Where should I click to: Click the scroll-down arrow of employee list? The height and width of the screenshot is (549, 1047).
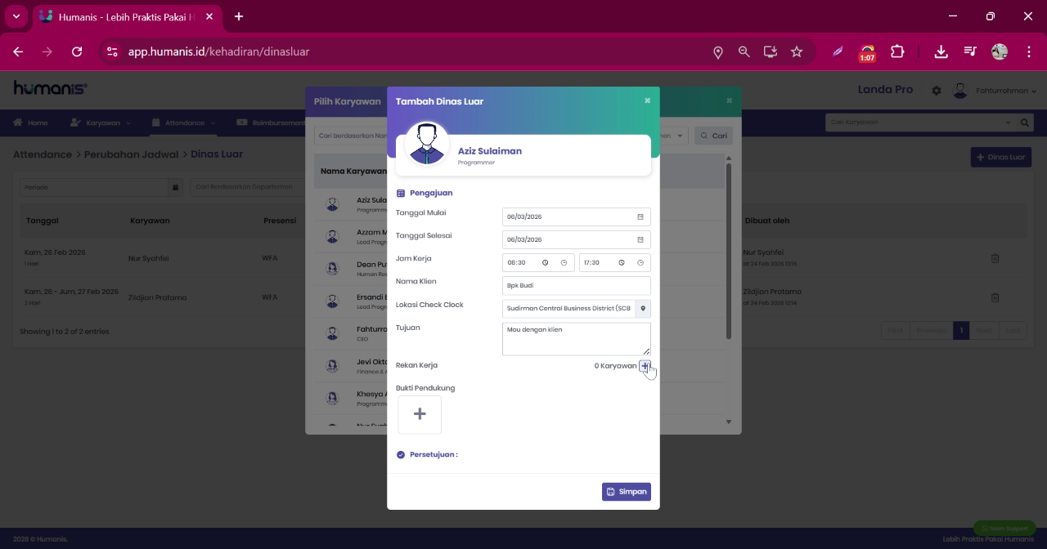[x=729, y=422]
